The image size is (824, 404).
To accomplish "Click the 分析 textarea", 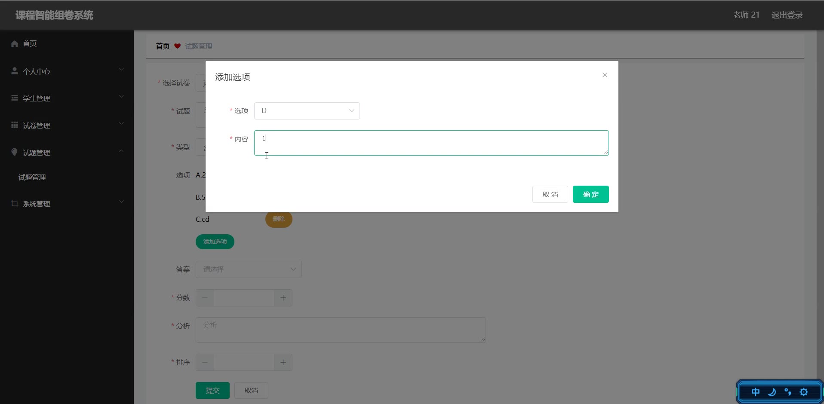I will pyautogui.click(x=341, y=330).
